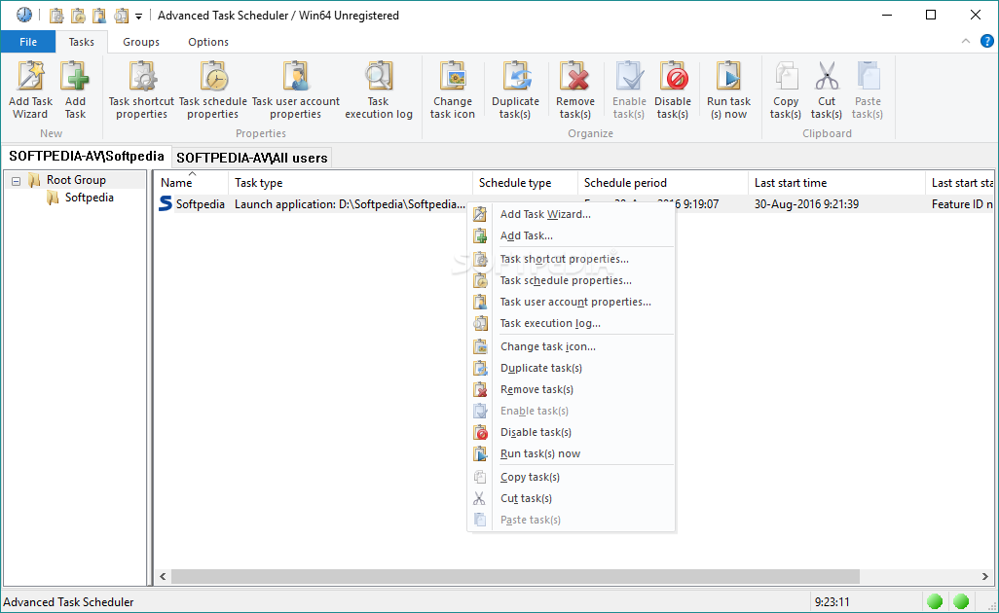Image resolution: width=999 pixels, height=613 pixels.
Task: View Task execution log from ribbon
Action: pos(379,90)
